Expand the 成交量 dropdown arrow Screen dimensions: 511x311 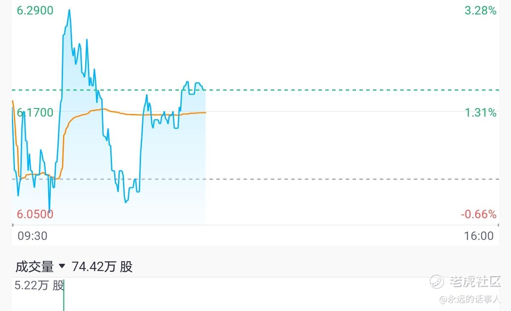62,266
